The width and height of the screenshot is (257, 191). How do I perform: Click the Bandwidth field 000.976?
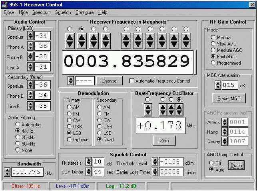pos(27,172)
